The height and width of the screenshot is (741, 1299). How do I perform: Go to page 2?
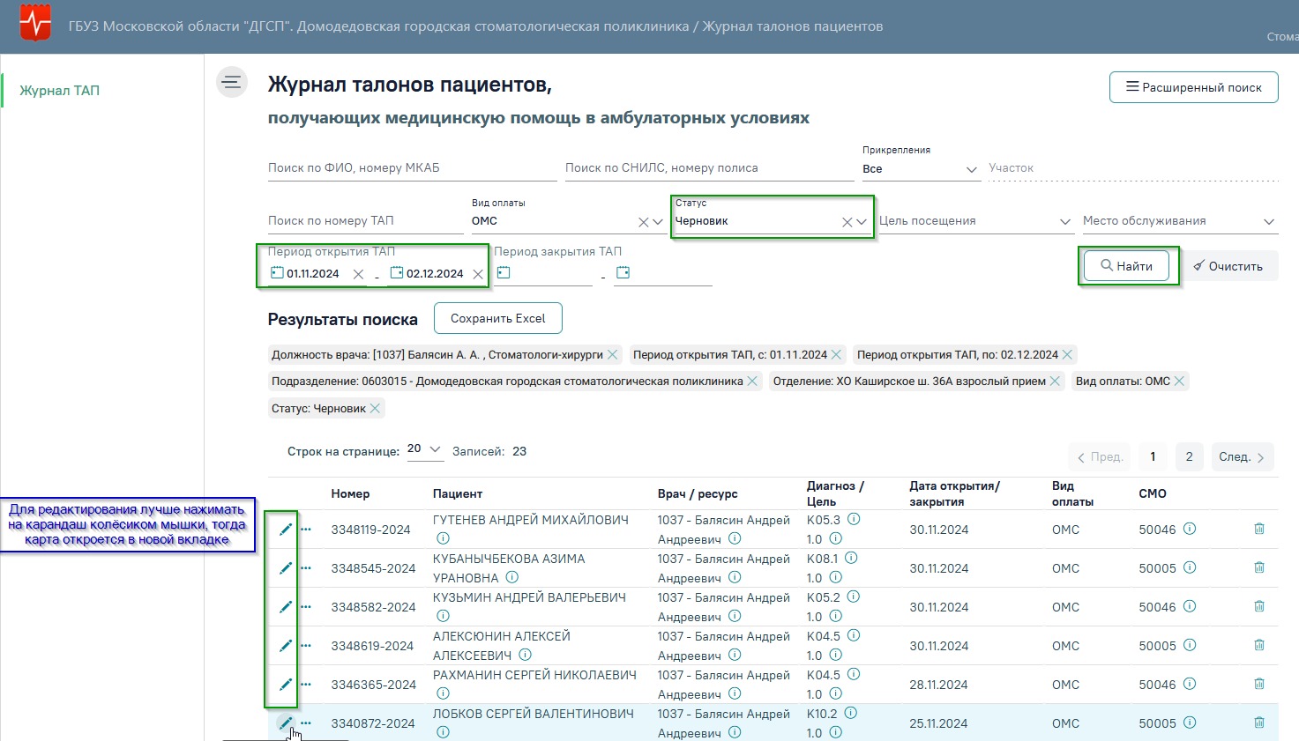tap(1189, 456)
